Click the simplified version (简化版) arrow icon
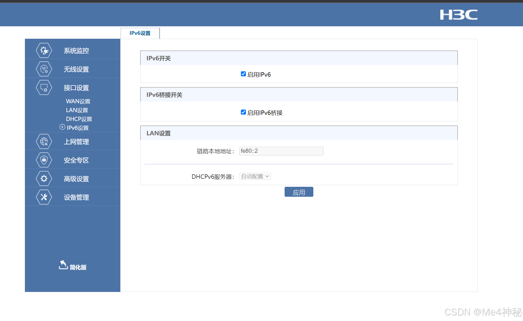The height and width of the screenshot is (321, 523). [x=63, y=265]
